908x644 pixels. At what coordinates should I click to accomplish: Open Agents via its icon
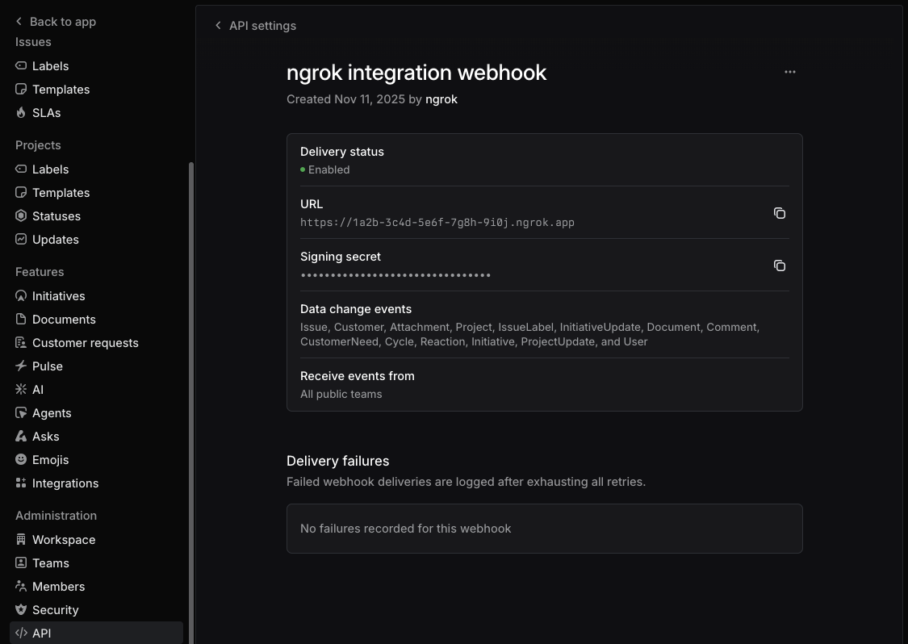tap(21, 413)
